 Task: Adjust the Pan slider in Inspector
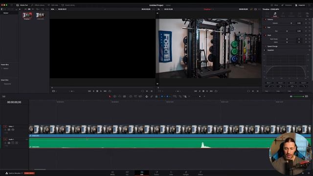287,31
